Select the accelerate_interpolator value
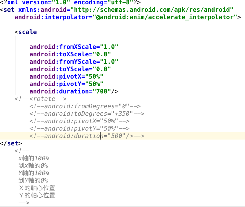Screen dimensions: 245x207 [x=165, y=17]
